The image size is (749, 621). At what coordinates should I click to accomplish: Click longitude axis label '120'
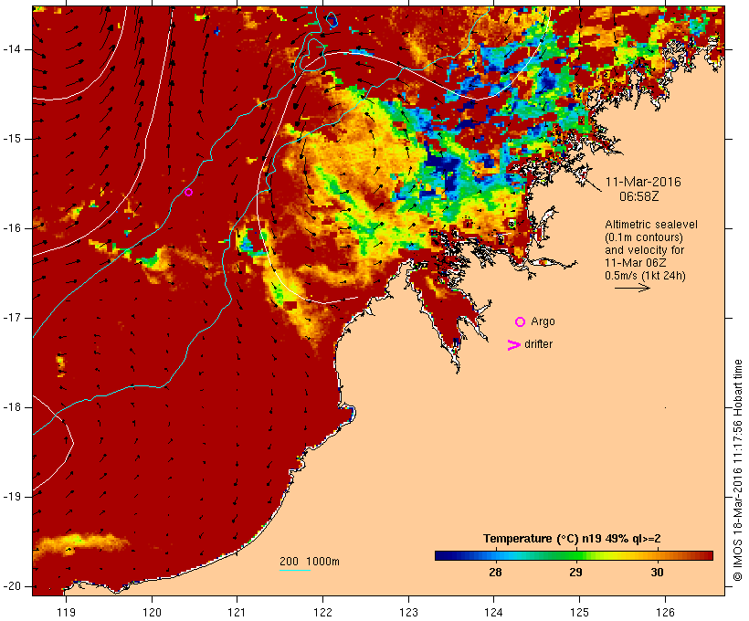(152, 612)
